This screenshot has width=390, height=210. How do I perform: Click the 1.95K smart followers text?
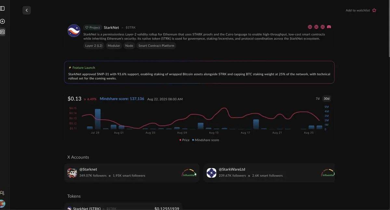[x=129, y=176]
